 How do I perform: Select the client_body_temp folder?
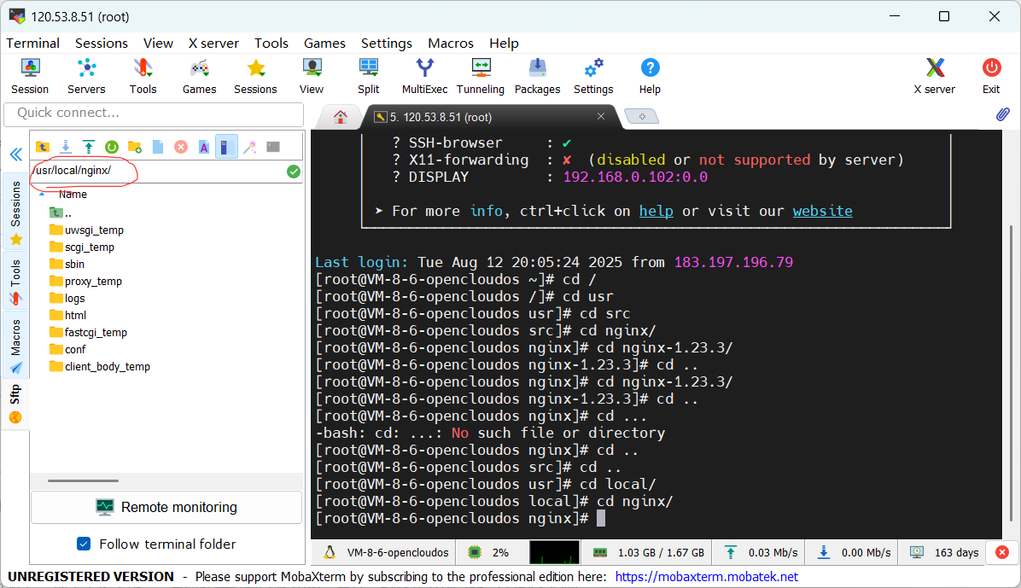tap(100, 366)
